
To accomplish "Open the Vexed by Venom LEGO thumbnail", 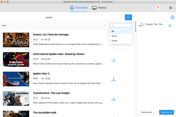I will pyautogui.click(x=16, y=59).
